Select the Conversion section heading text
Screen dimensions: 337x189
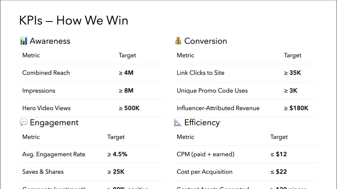[206, 41]
